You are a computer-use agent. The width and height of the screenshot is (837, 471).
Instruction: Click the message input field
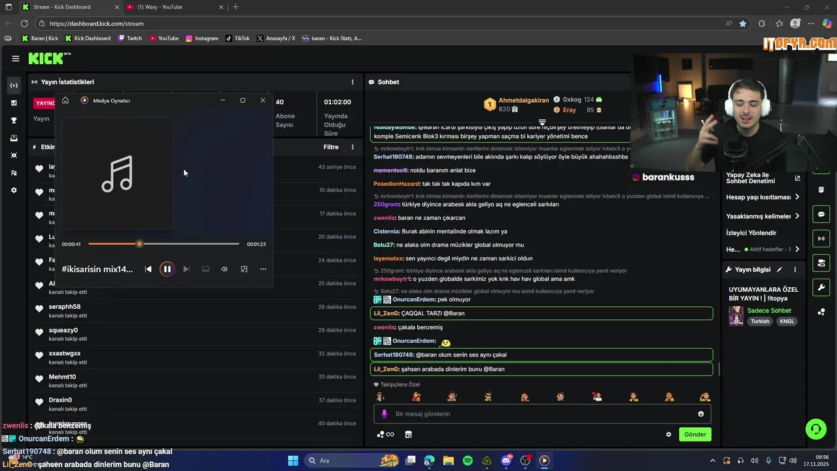[x=542, y=414]
